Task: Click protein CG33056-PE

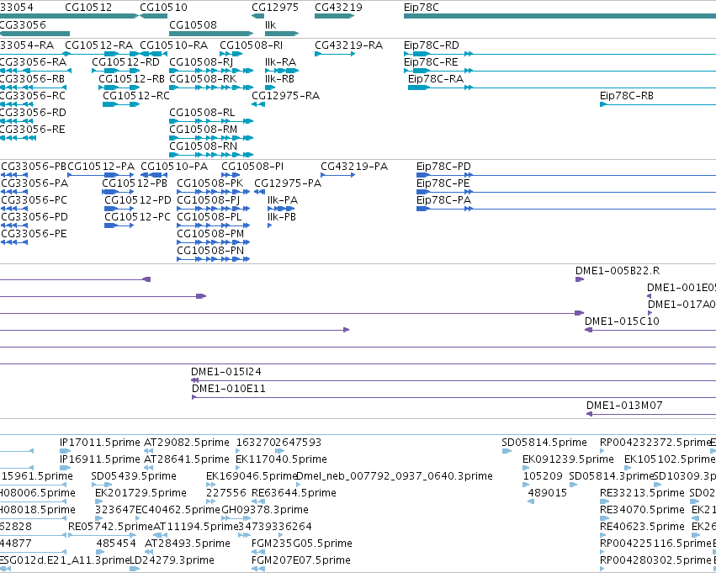Action: pos(34,234)
